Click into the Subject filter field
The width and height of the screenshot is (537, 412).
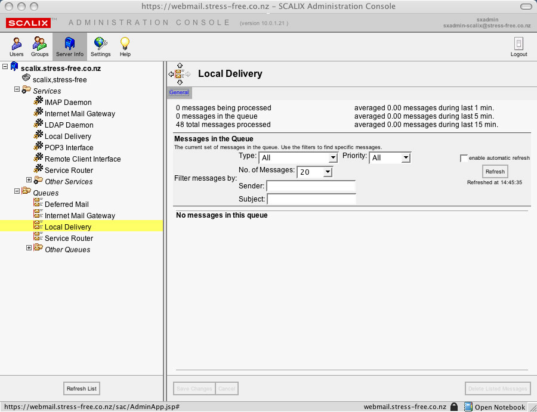(x=311, y=199)
